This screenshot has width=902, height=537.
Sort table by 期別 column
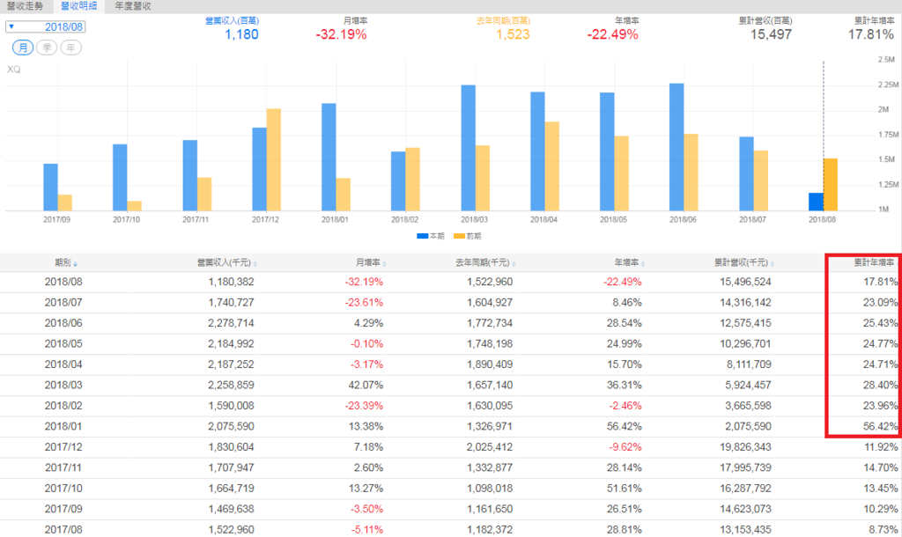[x=65, y=262]
